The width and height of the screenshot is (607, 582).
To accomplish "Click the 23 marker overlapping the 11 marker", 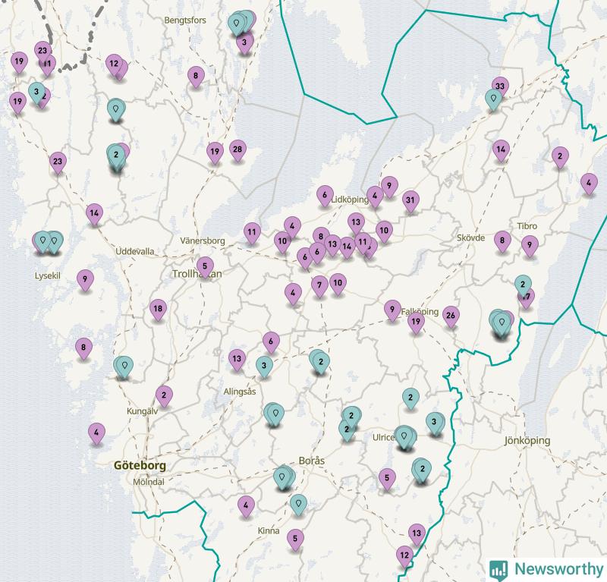I will (42, 51).
